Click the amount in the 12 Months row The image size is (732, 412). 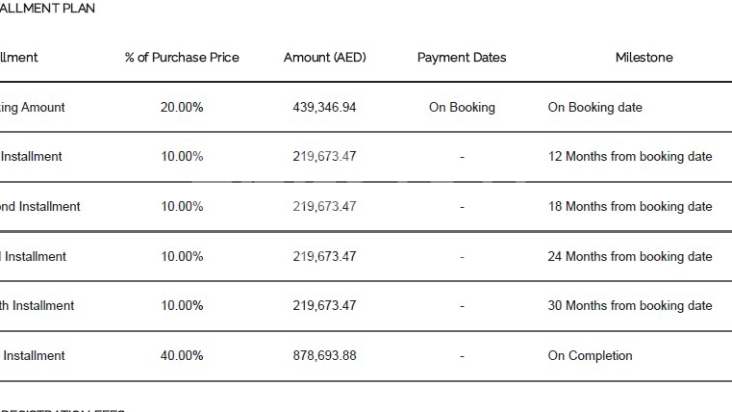tap(324, 157)
